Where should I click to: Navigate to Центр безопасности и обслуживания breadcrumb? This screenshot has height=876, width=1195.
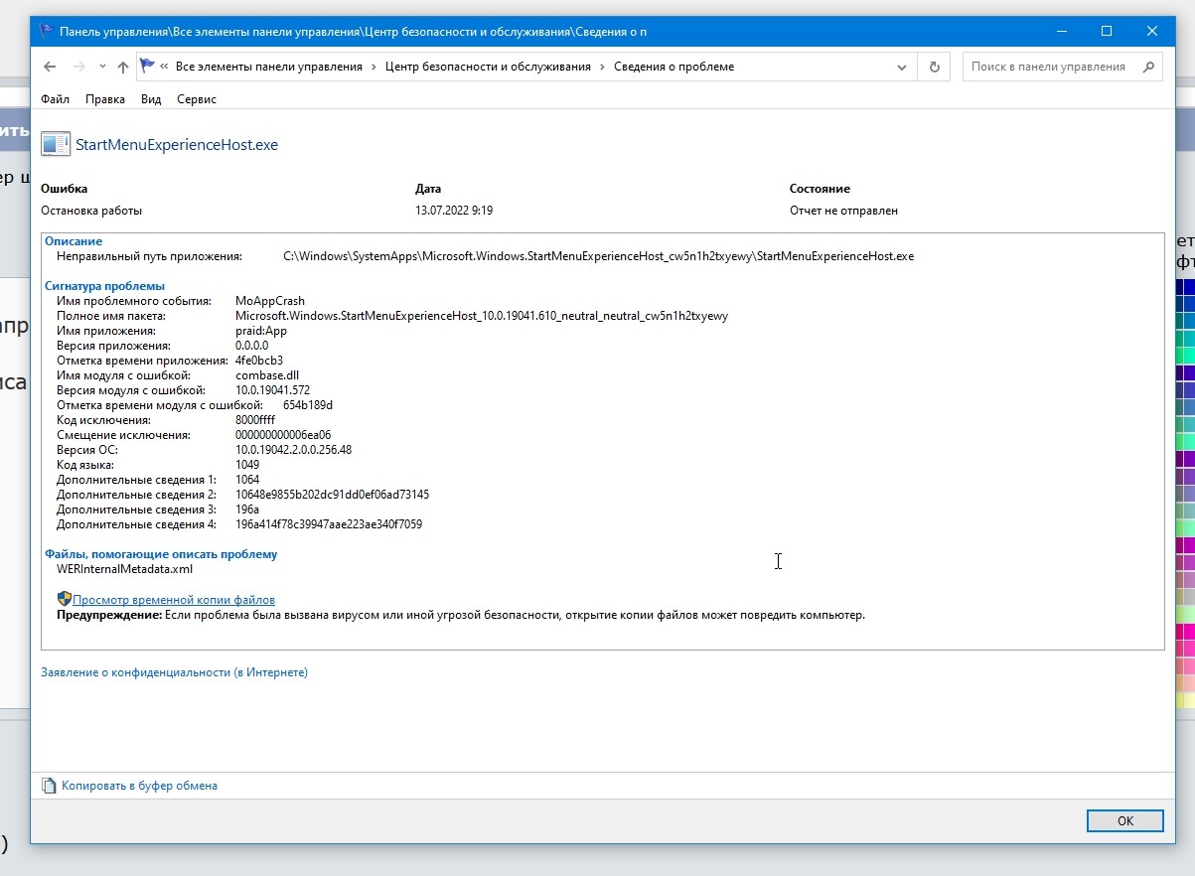pos(488,67)
